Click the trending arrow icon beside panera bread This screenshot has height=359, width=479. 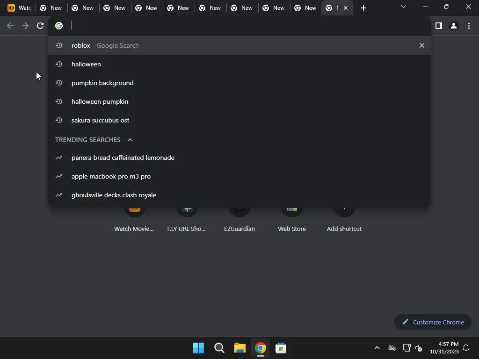(59, 158)
